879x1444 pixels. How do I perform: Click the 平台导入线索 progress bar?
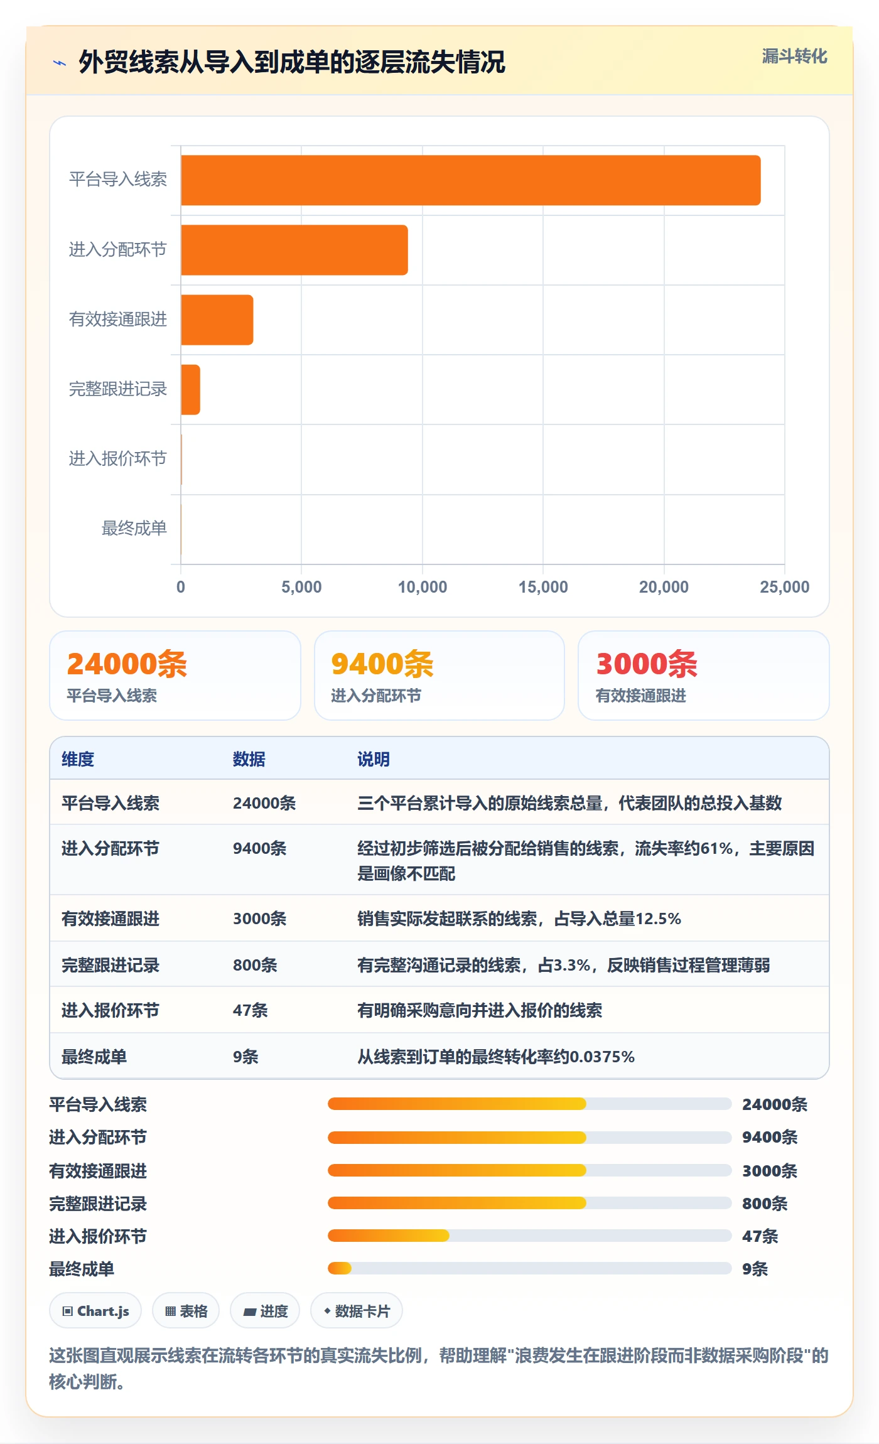pos(529,1104)
